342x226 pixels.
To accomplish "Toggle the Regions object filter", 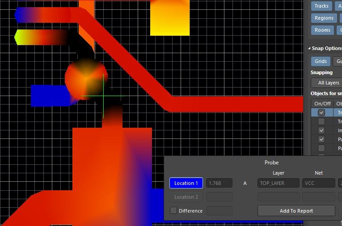I will point(324,18).
